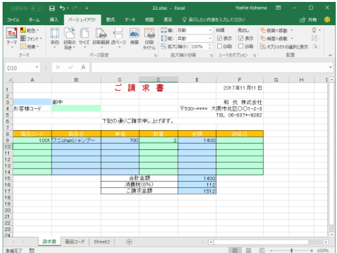
Task: Click the Tell Me search box
Action: 214,20
